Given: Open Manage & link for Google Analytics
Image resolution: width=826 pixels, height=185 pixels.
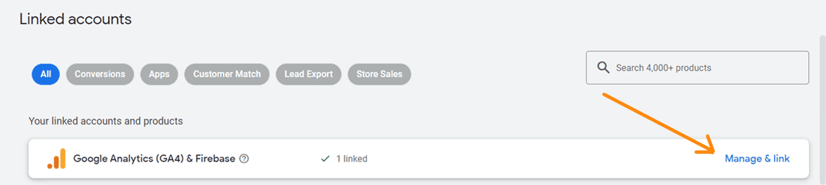Looking at the screenshot, I should point(757,159).
